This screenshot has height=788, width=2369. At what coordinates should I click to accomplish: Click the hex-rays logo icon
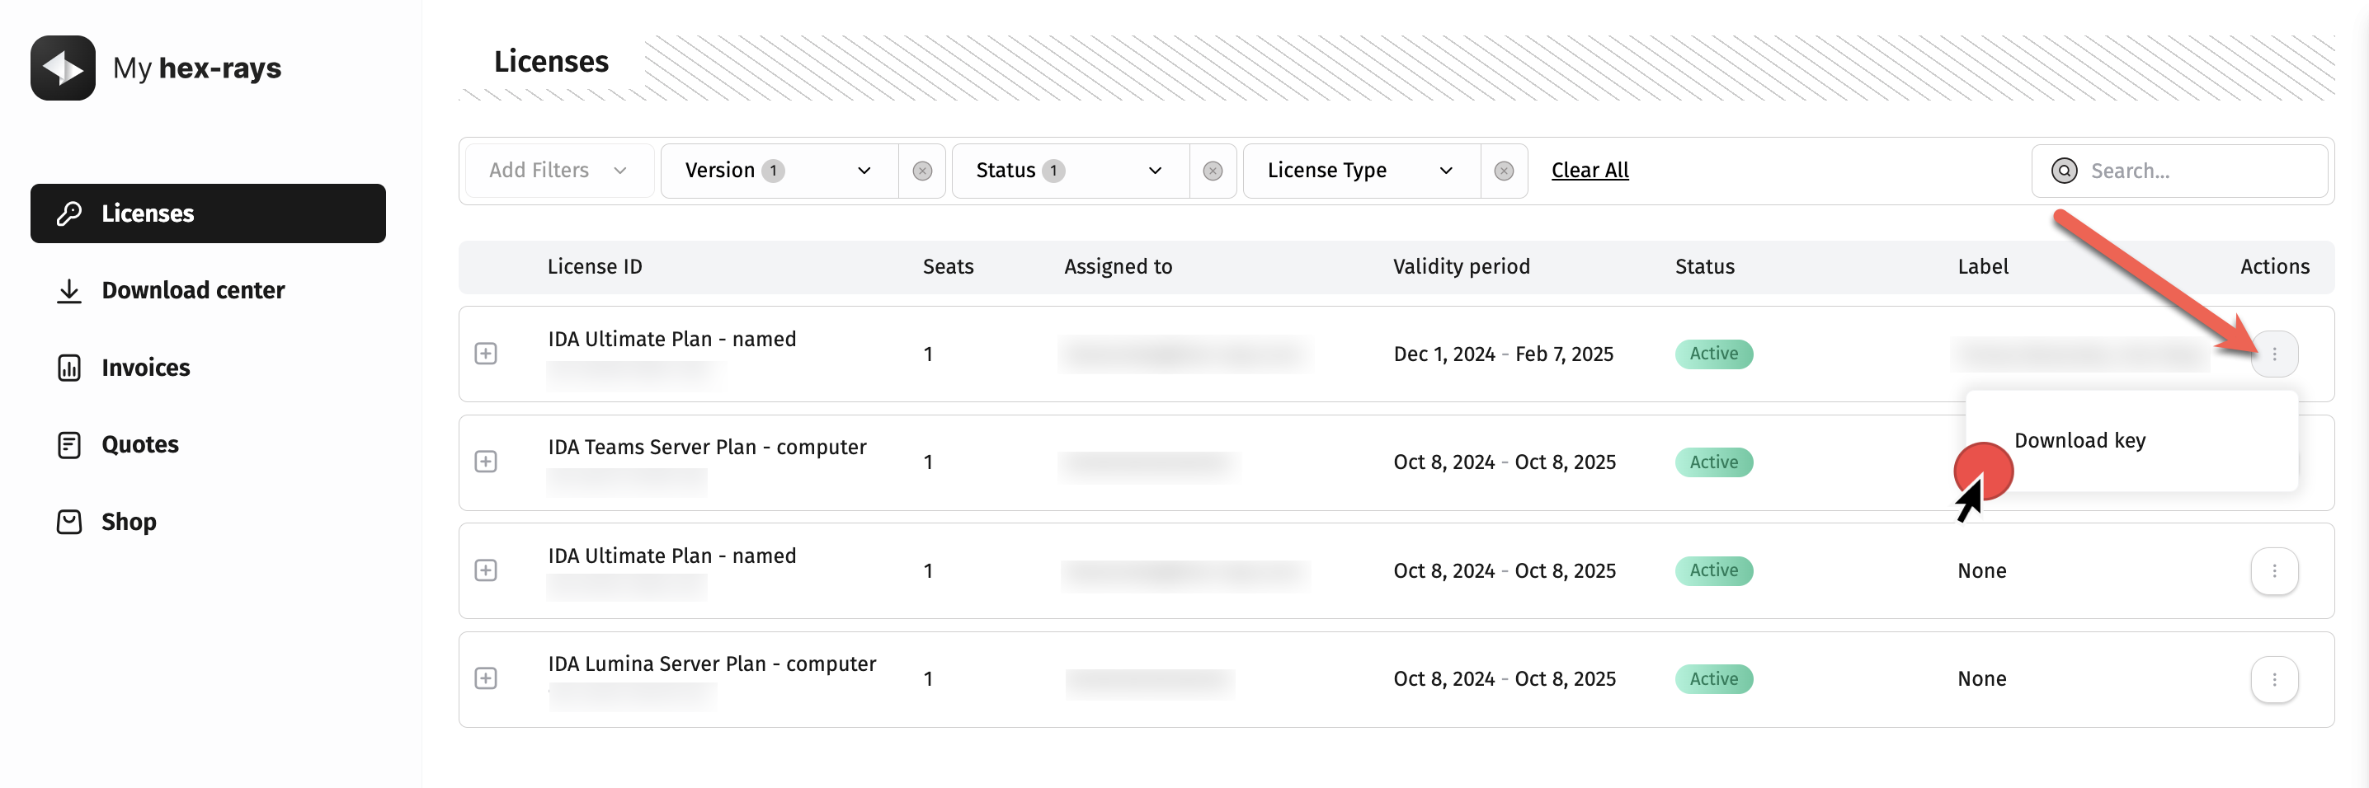(63, 68)
